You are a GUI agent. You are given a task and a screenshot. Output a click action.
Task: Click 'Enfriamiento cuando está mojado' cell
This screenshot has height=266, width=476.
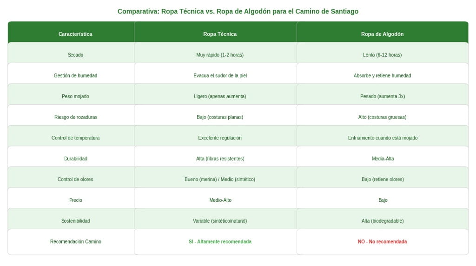coord(382,138)
